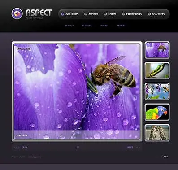Click the Aspect logo emblem
This screenshot has width=178, height=170.
[17, 13]
